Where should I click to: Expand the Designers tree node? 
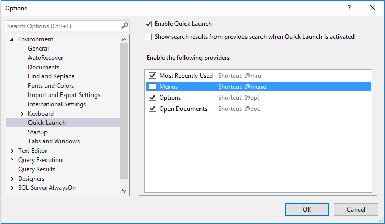12,179
